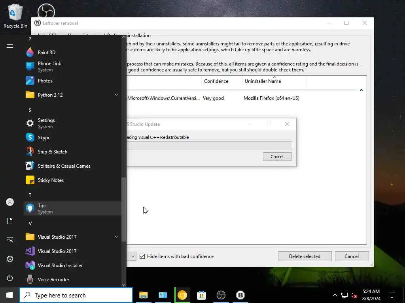Click the yellow circle app taskbar icon

coord(182,295)
